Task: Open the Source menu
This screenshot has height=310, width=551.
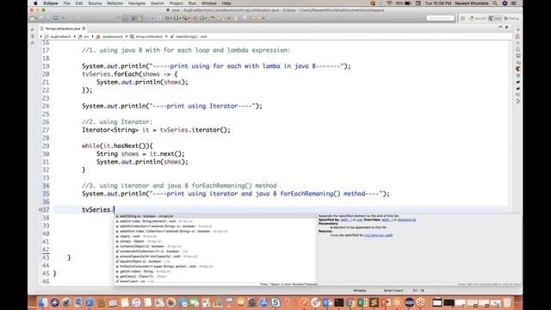Action: click(x=95, y=3)
